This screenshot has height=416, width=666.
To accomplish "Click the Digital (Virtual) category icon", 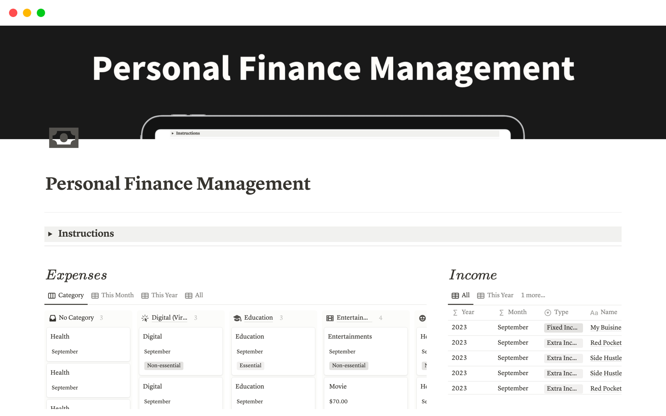I will [x=145, y=317].
